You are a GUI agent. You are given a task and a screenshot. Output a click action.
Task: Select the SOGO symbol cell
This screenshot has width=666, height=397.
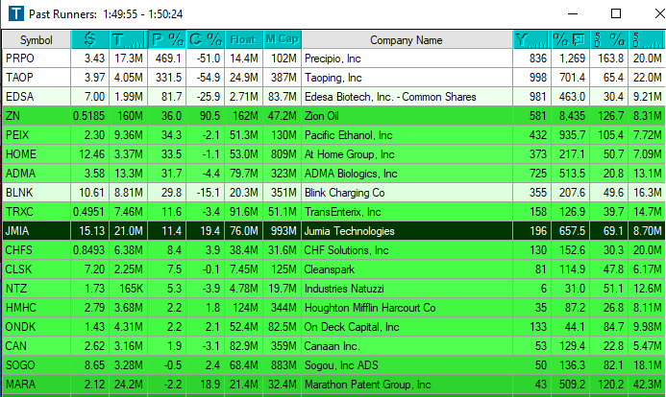(x=37, y=365)
